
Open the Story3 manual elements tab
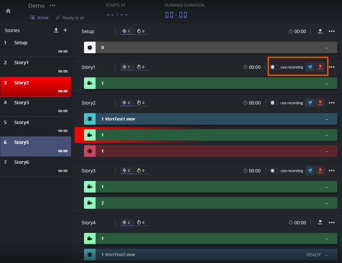pos(141,171)
